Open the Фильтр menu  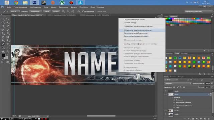coord(74,7)
